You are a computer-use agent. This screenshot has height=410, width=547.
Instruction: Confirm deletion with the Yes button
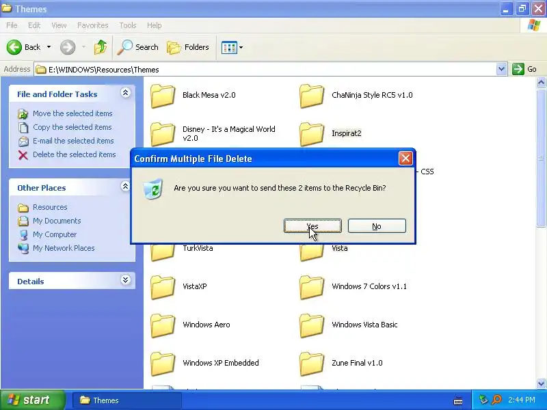[x=312, y=226]
